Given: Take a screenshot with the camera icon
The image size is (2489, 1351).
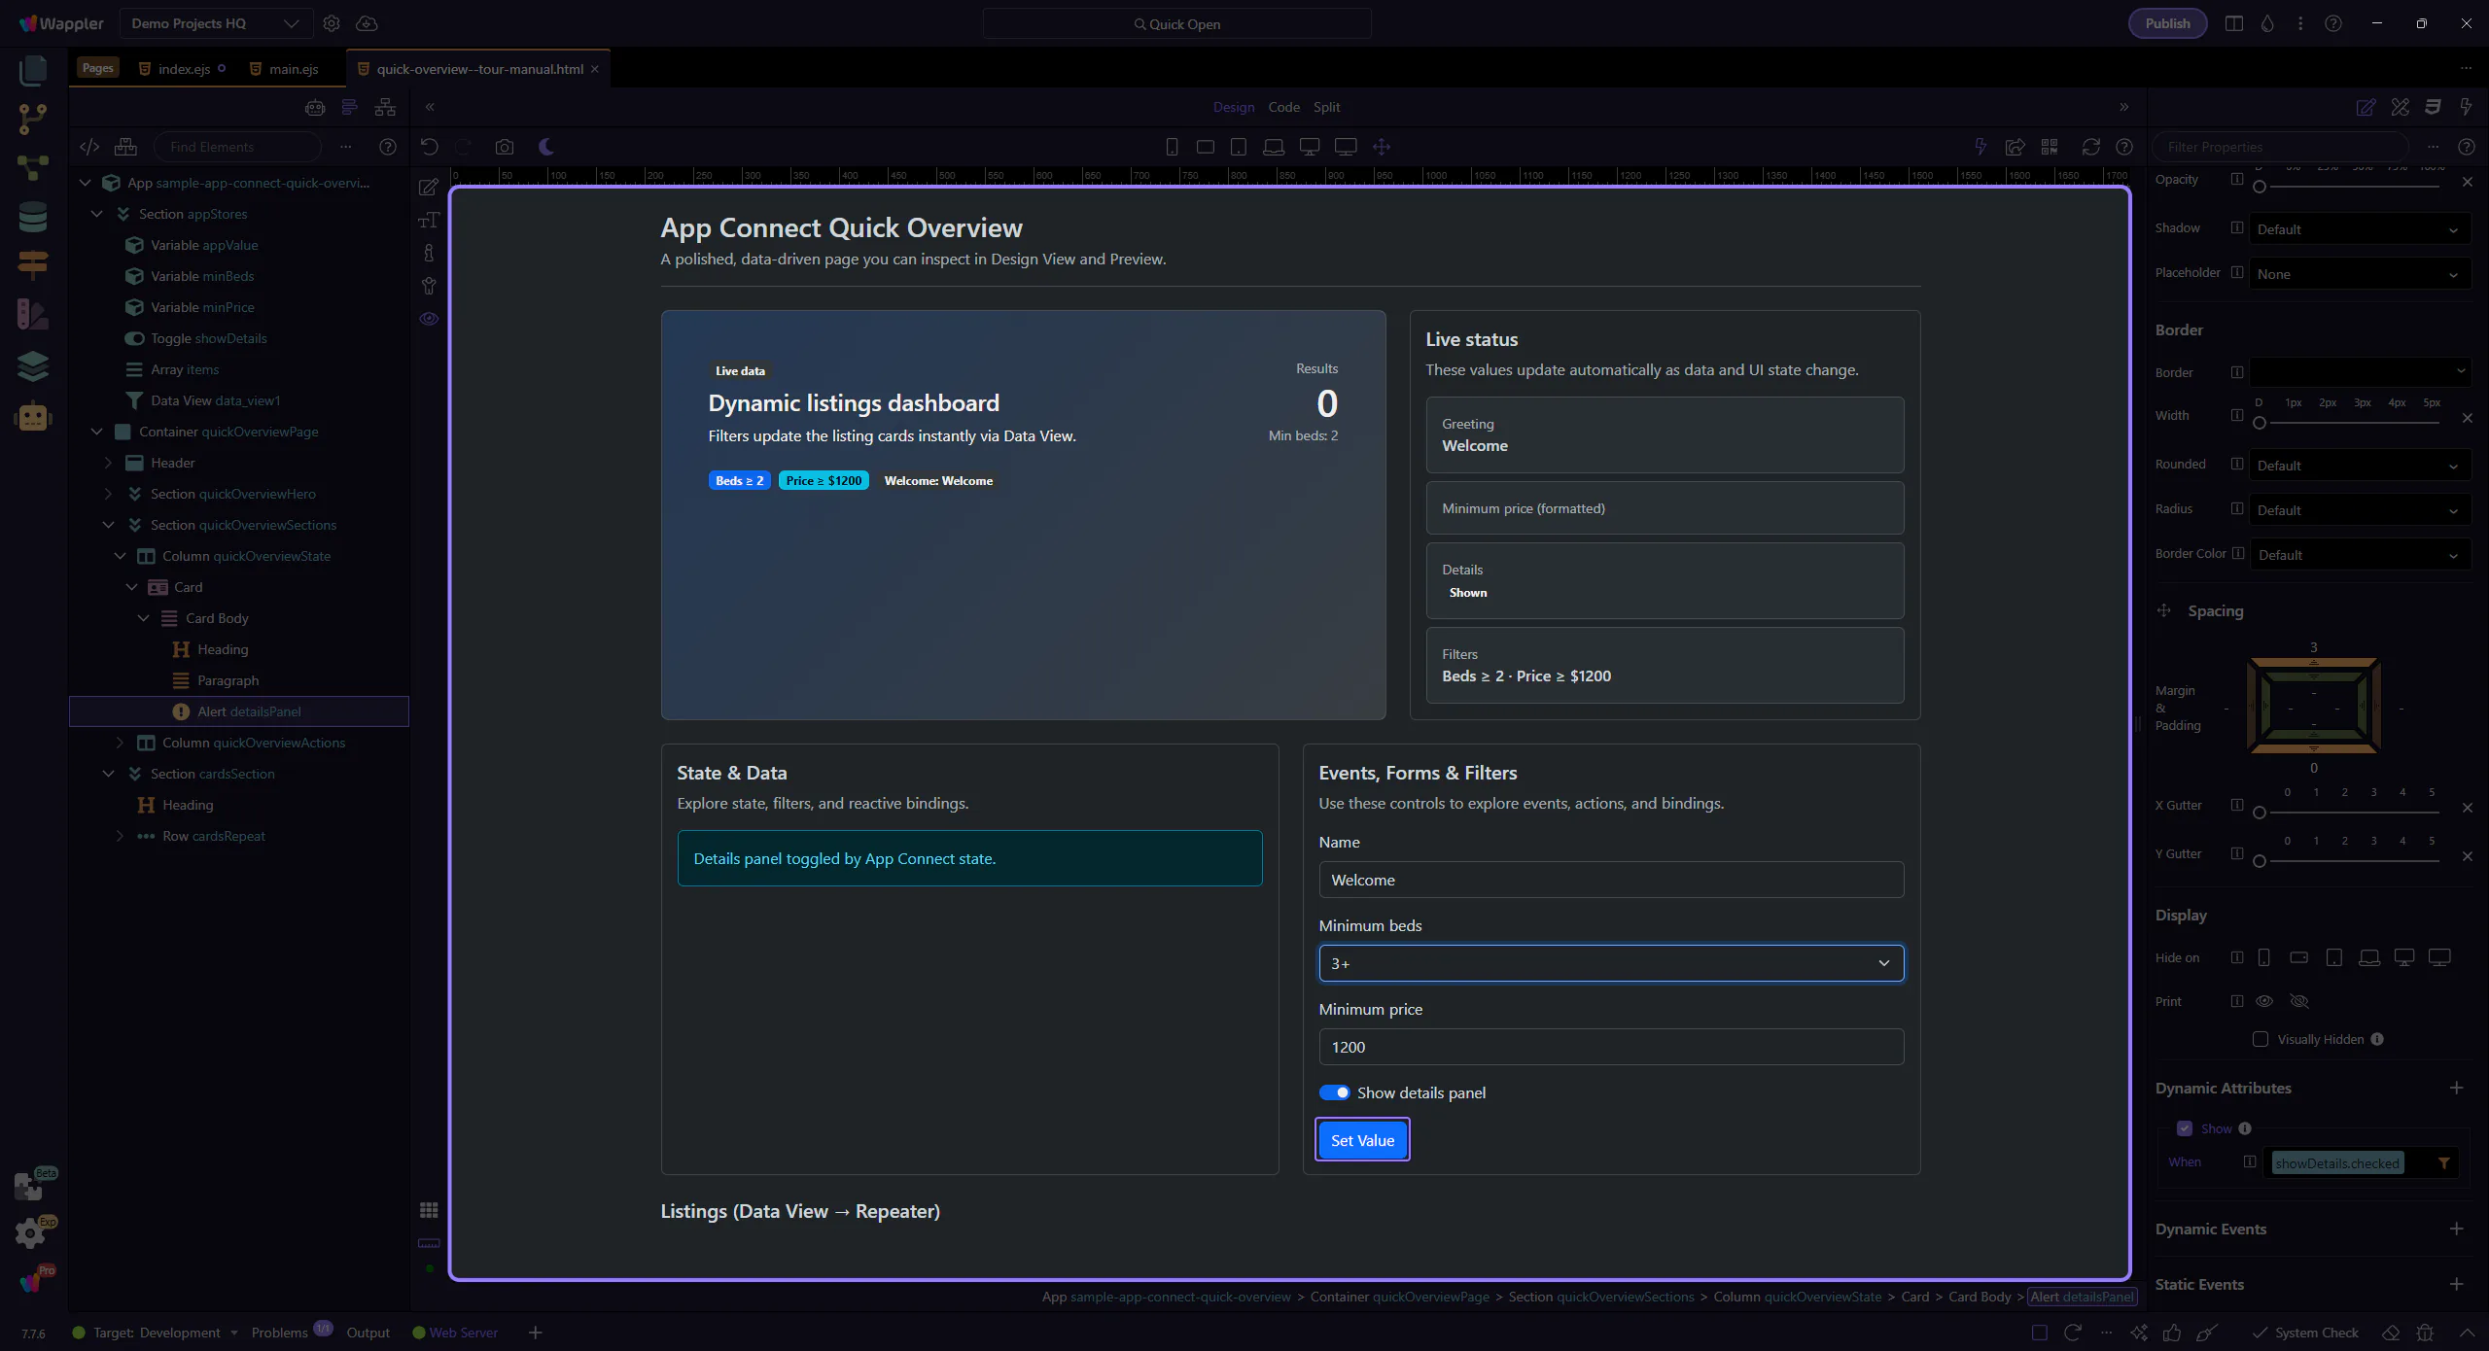Looking at the screenshot, I should (504, 147).
